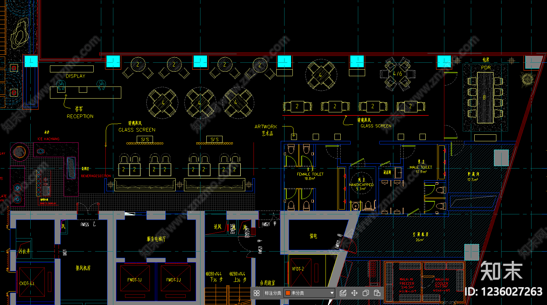Select the WALK-IN FREEZER label
The width and height of the screenshot is (547, 305).
click(407, 281)
